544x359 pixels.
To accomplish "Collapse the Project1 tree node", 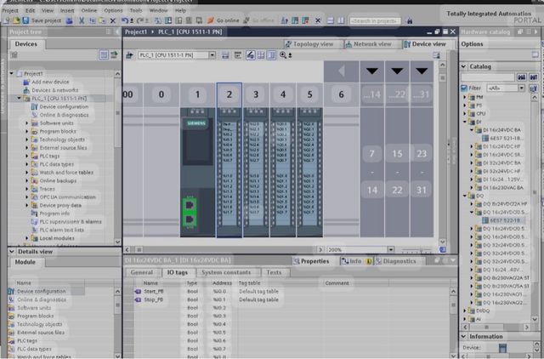I will coord(11,74).
